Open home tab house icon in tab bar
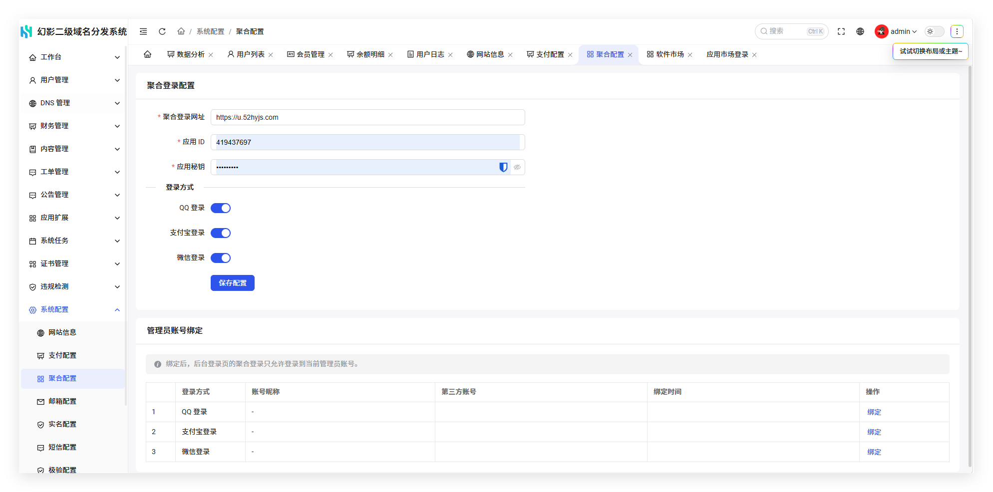Viewport: 993px width, 492px height. [148, 54]
